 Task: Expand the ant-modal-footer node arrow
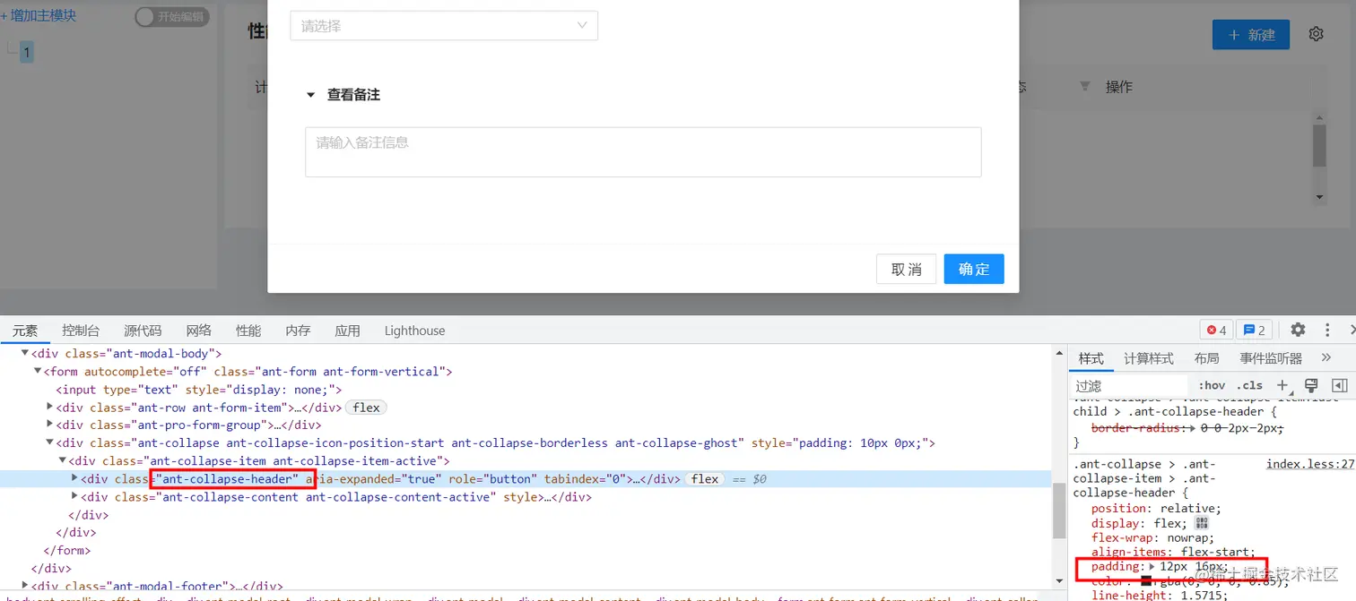coord(24,585)
